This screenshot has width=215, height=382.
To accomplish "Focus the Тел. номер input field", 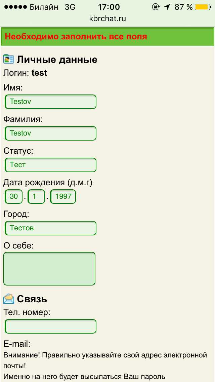I will point(50,326).
